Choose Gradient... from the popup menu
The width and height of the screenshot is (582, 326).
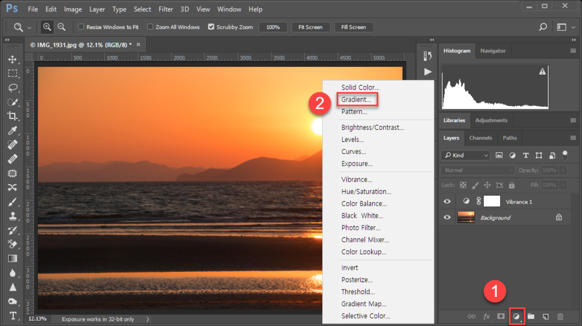point(357,99)
